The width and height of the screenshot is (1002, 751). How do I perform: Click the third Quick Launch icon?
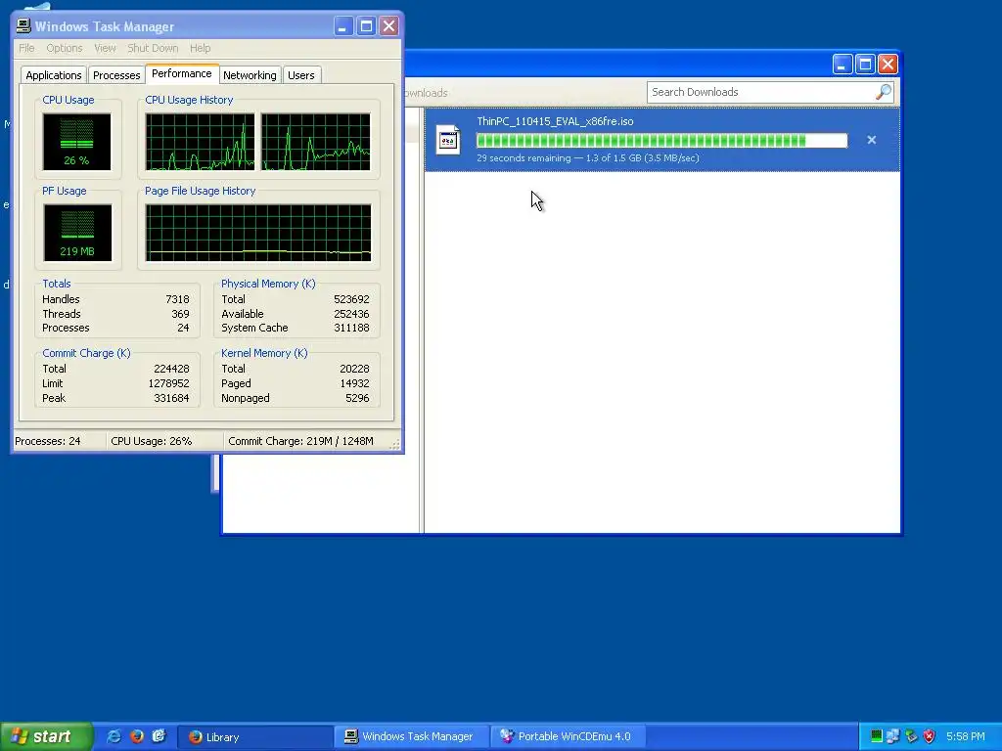tap(159, 736)
